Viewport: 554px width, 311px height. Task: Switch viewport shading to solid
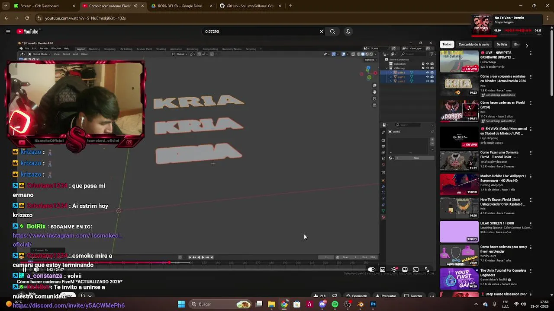[x=363, y=54]
